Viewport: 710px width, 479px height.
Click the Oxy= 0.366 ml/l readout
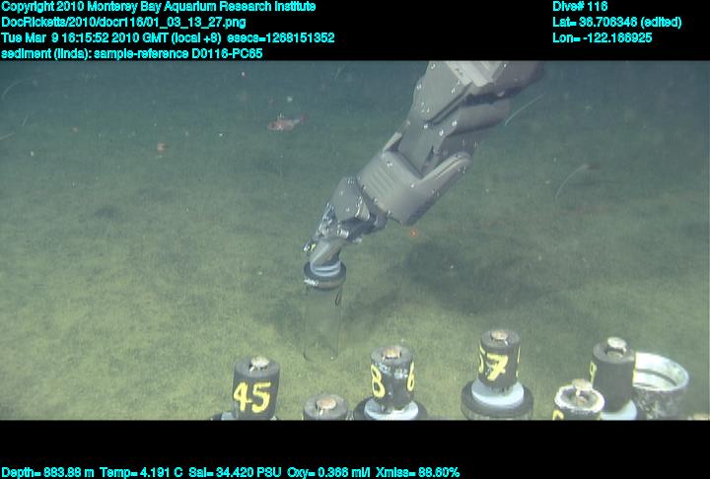(x=328, y=472)
